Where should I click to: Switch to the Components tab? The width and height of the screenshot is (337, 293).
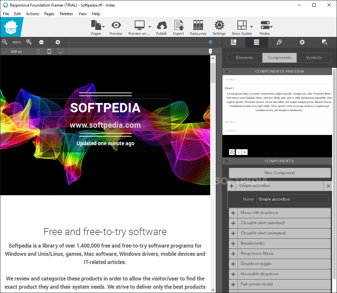tap(280, 58)
